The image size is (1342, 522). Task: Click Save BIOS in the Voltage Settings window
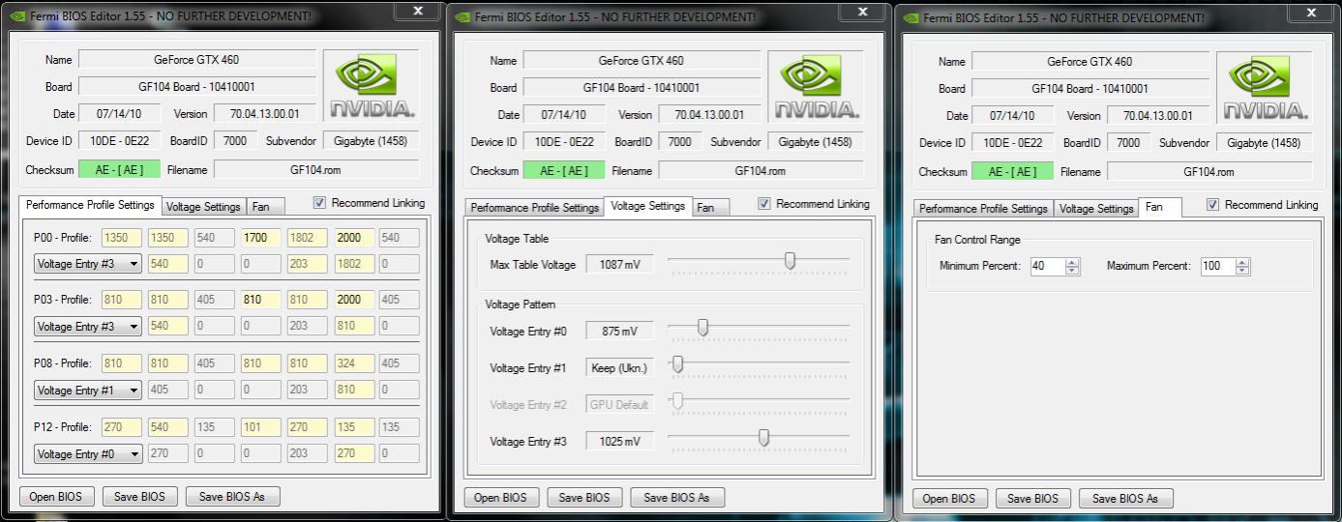585,498
